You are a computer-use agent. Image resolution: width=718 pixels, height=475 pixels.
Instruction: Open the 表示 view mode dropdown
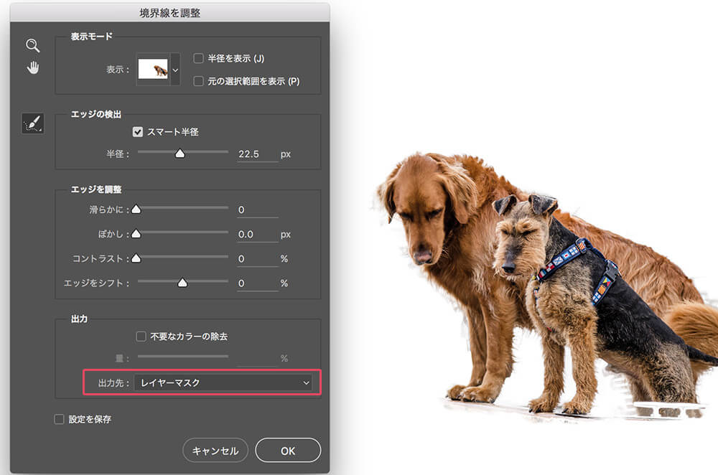(x=174, y=69)
